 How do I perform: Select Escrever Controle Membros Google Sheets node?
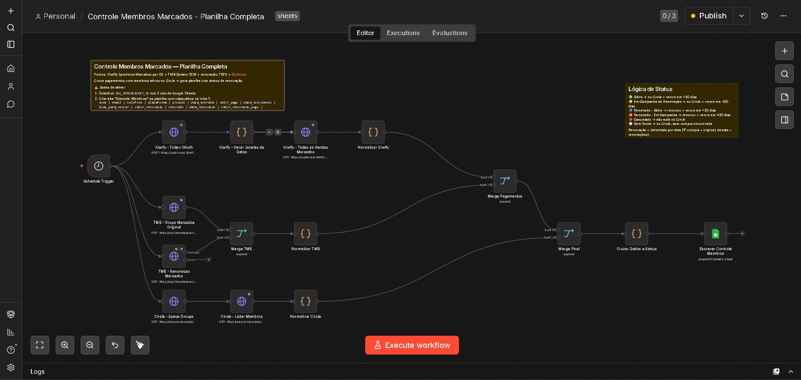[715, 234]
